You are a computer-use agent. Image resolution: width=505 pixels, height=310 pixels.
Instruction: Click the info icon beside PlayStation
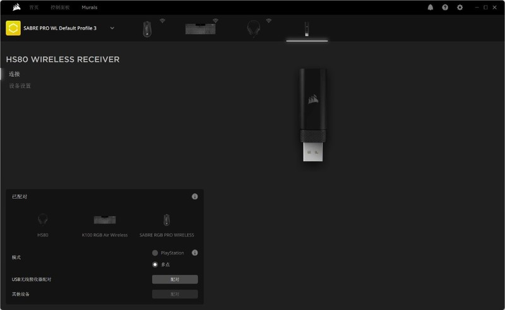coord(194,253)
